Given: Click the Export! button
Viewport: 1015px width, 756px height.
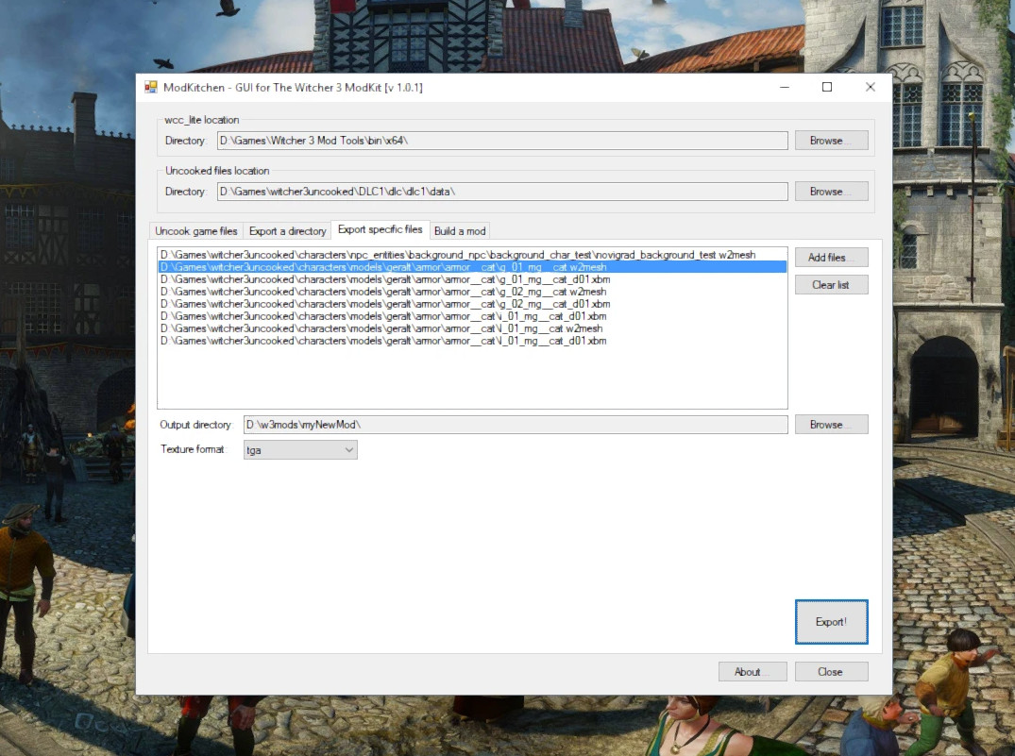Looking at the screenshot, I should tap(831, 622).
